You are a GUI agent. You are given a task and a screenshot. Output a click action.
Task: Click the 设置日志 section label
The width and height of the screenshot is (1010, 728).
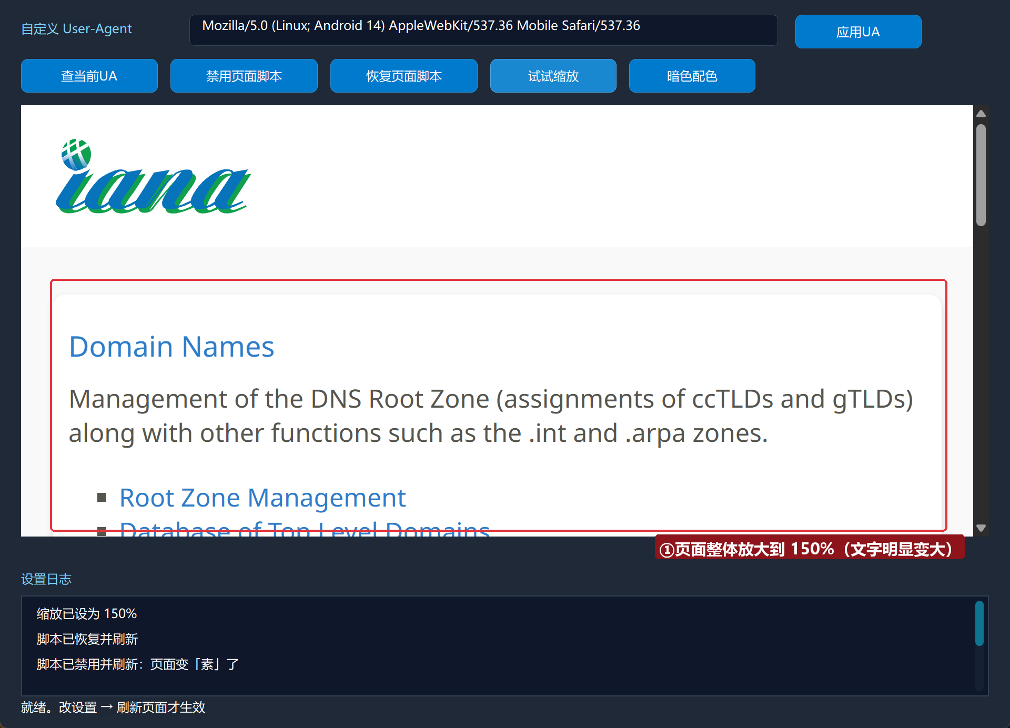pos(46,579)
